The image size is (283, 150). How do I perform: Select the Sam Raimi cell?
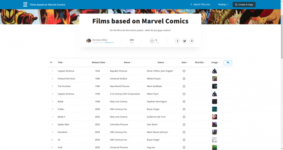click(x=152, y=125)
